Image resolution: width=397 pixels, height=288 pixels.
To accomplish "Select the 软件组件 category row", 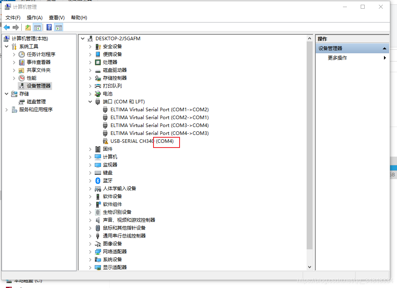I will coord(112,204).
